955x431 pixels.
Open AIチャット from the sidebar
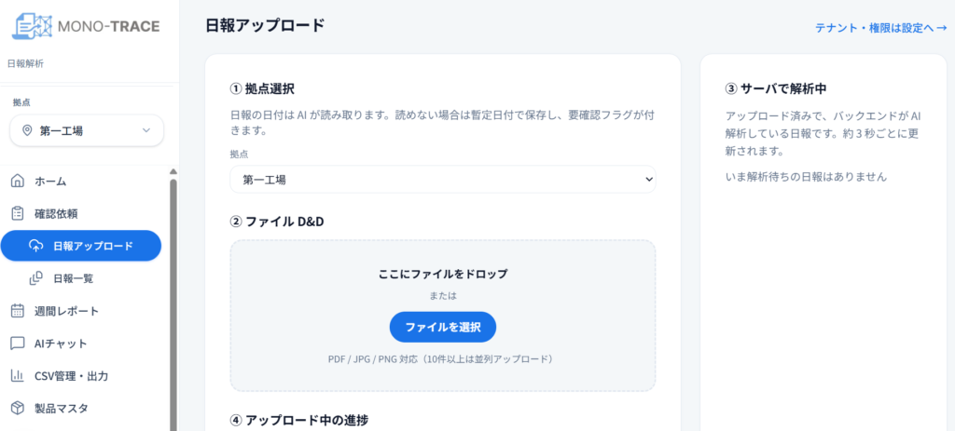(61, 343)
